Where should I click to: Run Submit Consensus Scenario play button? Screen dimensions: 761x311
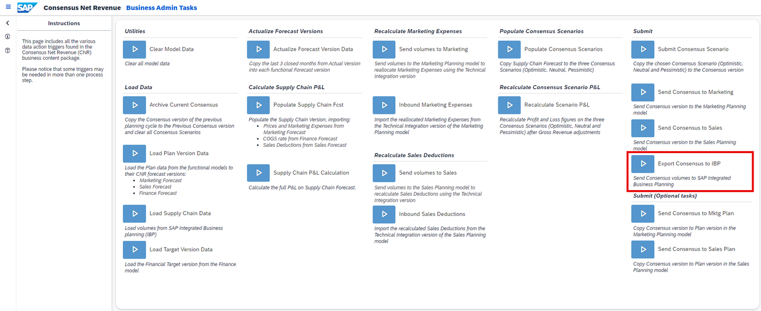pyautogui.click(x=643, y=49)
